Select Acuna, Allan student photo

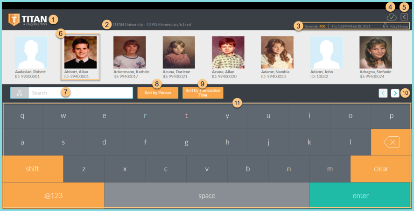[x=228, y=52]
